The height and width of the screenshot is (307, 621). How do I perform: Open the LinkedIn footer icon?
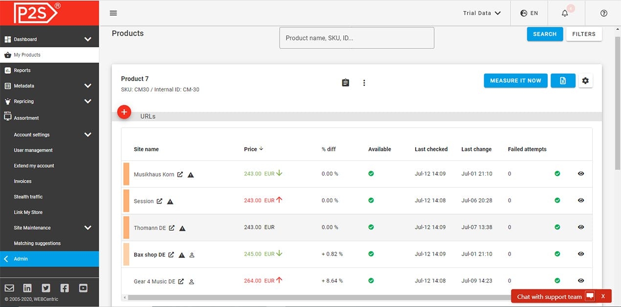[x=27, y=288]
